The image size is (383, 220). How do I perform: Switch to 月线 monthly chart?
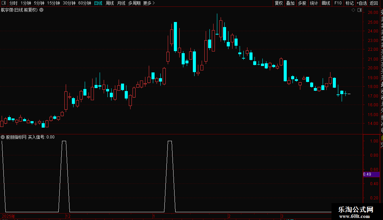121,3
